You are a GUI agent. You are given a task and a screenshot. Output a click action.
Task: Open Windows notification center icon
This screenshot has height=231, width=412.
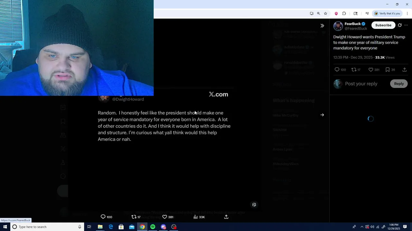click(x=405, y=227)
